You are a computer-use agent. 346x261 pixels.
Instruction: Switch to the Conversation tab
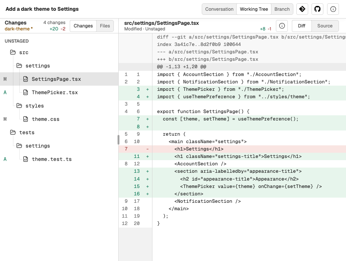coord(219,9)
